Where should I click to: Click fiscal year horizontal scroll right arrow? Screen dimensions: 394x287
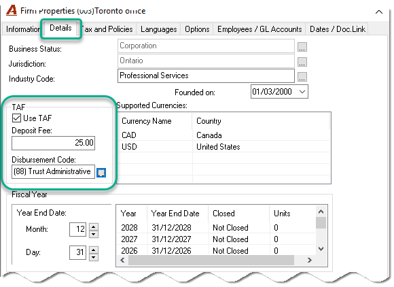pos(310,260)
